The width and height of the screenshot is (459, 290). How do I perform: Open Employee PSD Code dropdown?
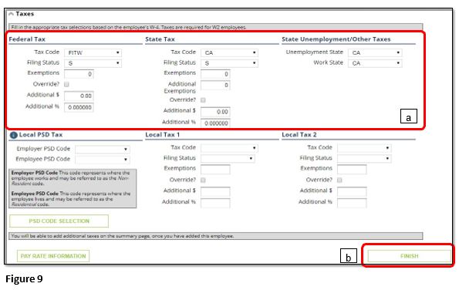click(x=103, y=160)
